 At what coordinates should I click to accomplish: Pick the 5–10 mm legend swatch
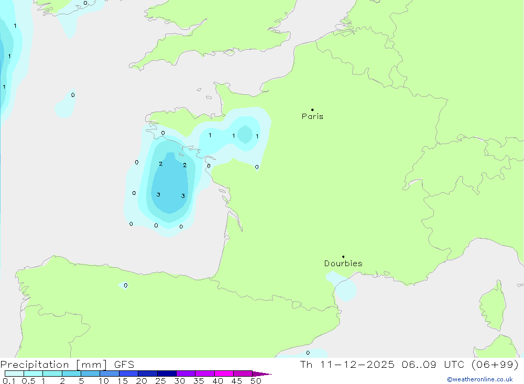[x=91, y=374]
